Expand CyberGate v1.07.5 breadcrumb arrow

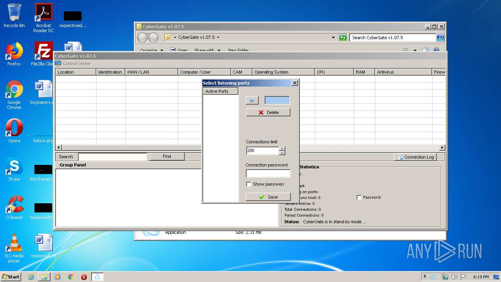[218, 38]
